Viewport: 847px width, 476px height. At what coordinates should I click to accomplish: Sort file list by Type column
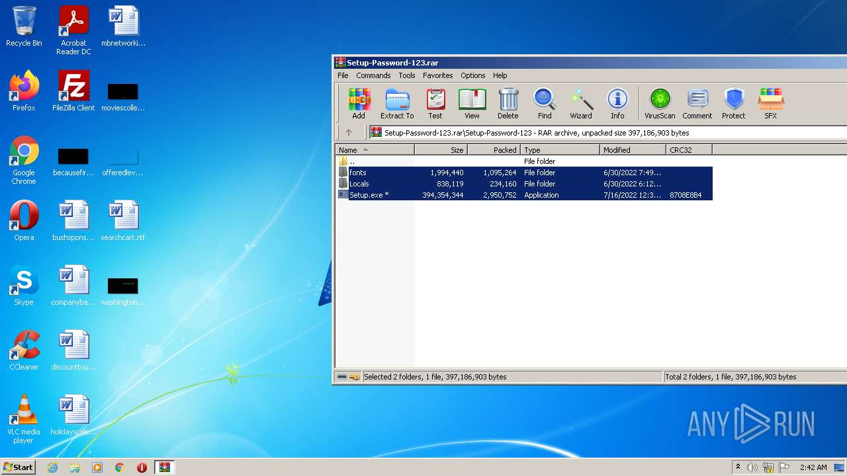click(560, 150)
